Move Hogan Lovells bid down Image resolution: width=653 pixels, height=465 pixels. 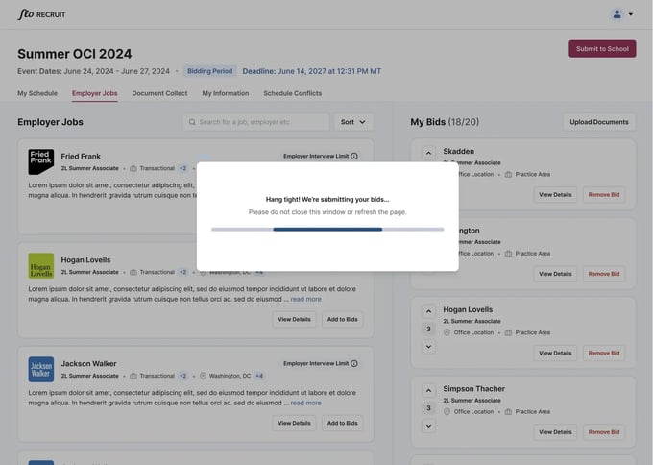(428, 346)
